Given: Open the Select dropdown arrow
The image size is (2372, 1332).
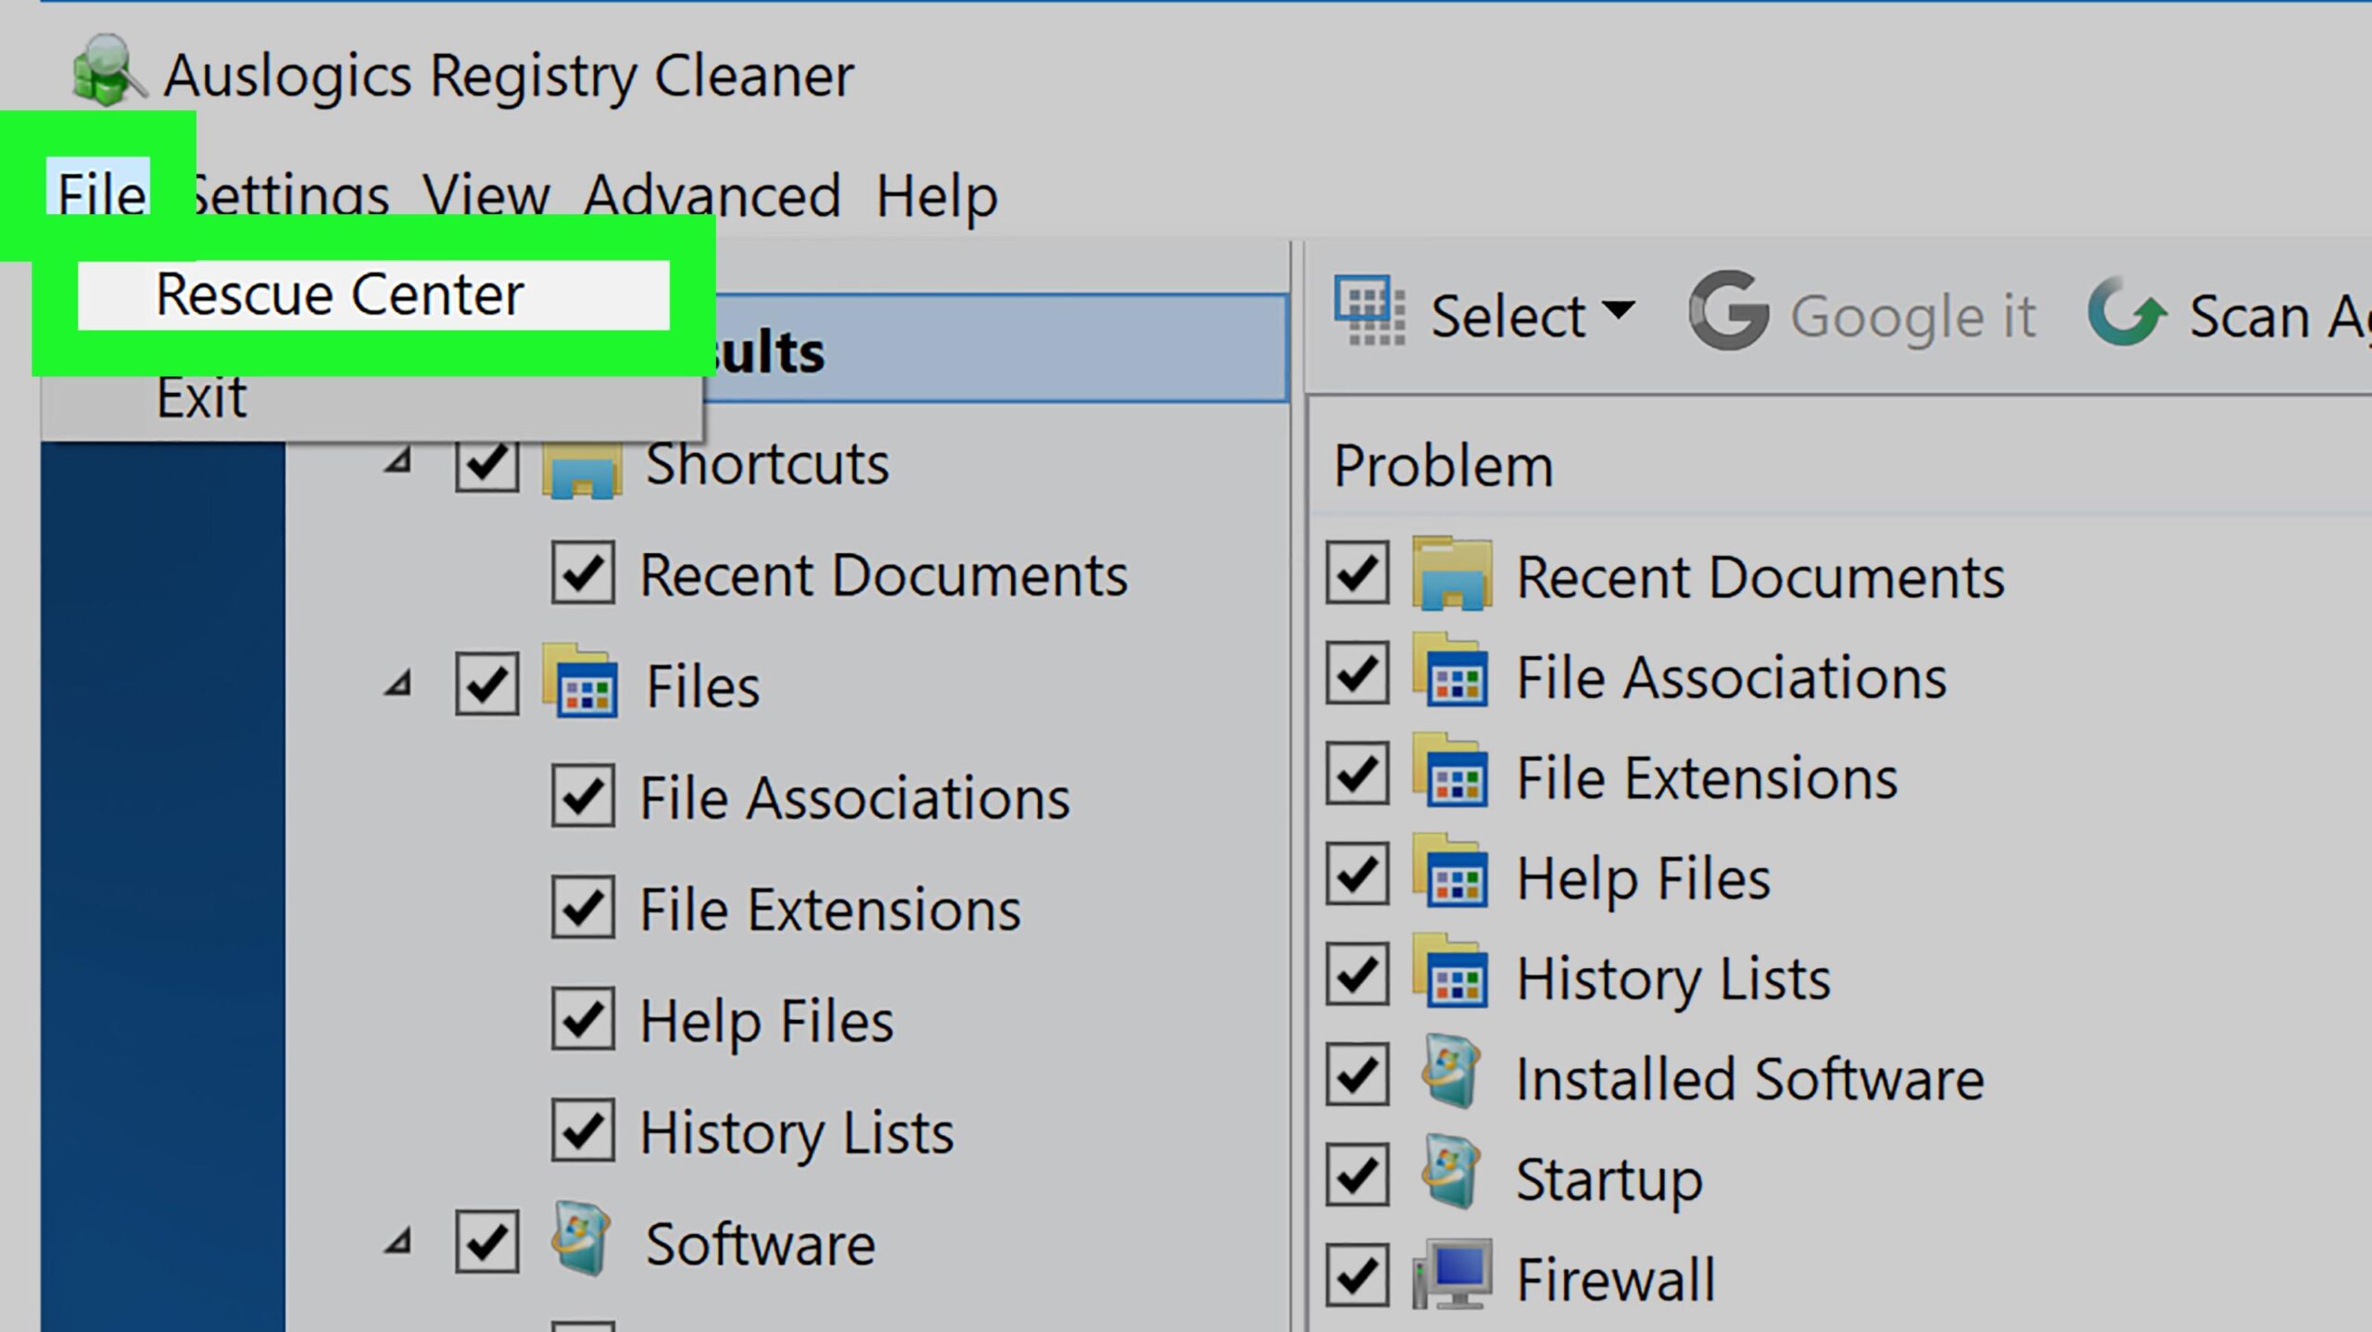Looking at the screenshot, I should [x=1618, y=309].
